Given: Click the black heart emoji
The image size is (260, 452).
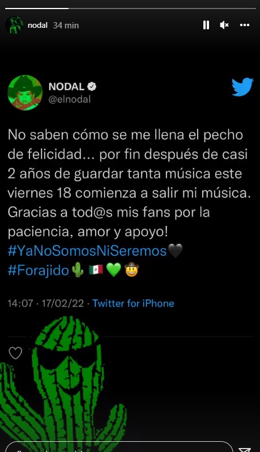Looking at the screenshot, I should [x=175, y=251].
